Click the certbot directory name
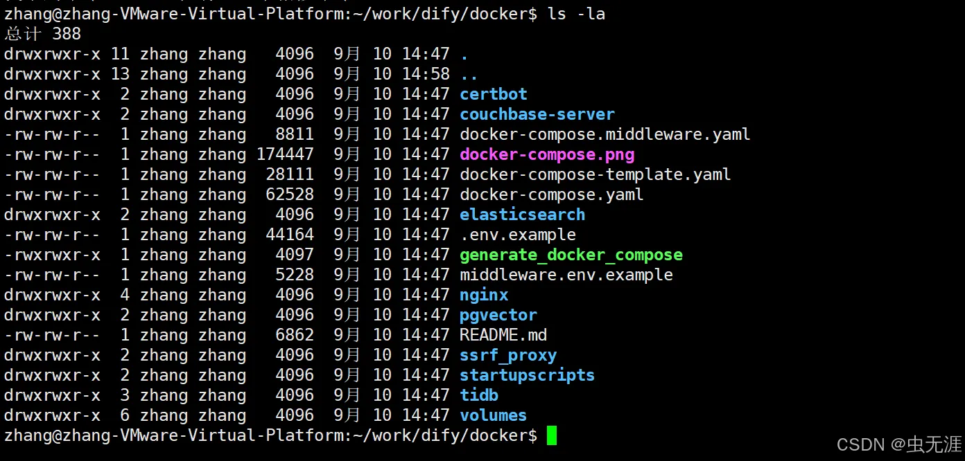 pyautogui.click(x=494, y=94)
